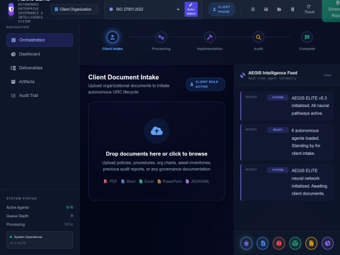Click the AEGIS shield logo icon
Viewport: 340px width, 255px height.
coord(11,9)
